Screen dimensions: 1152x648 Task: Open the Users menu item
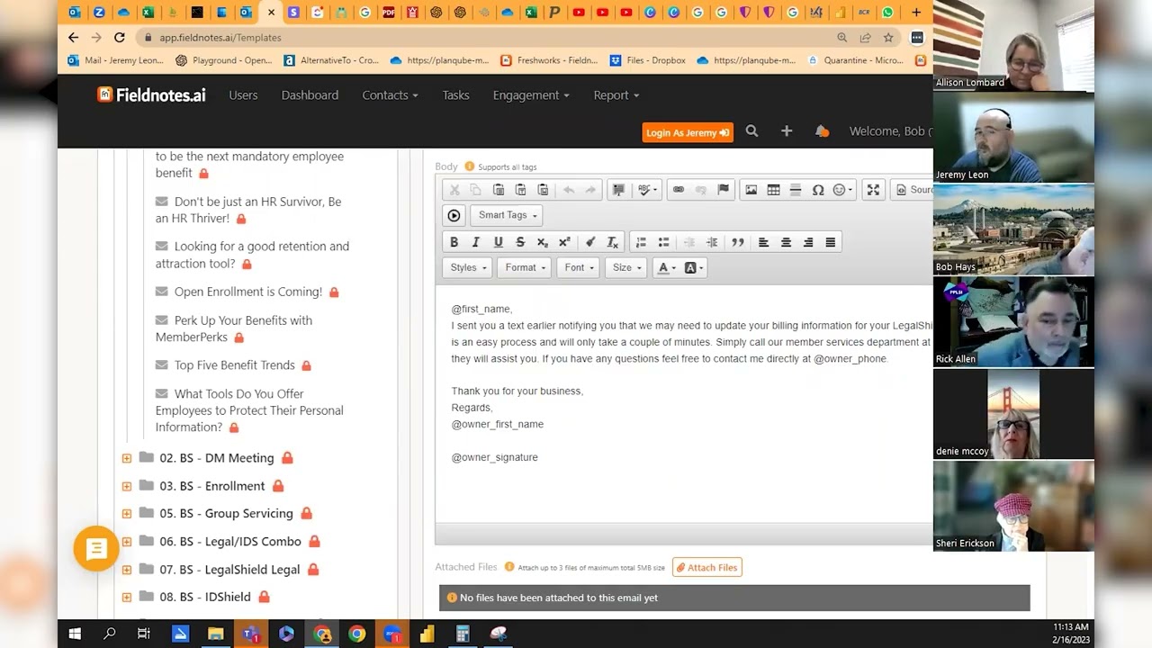pos(243,95)
